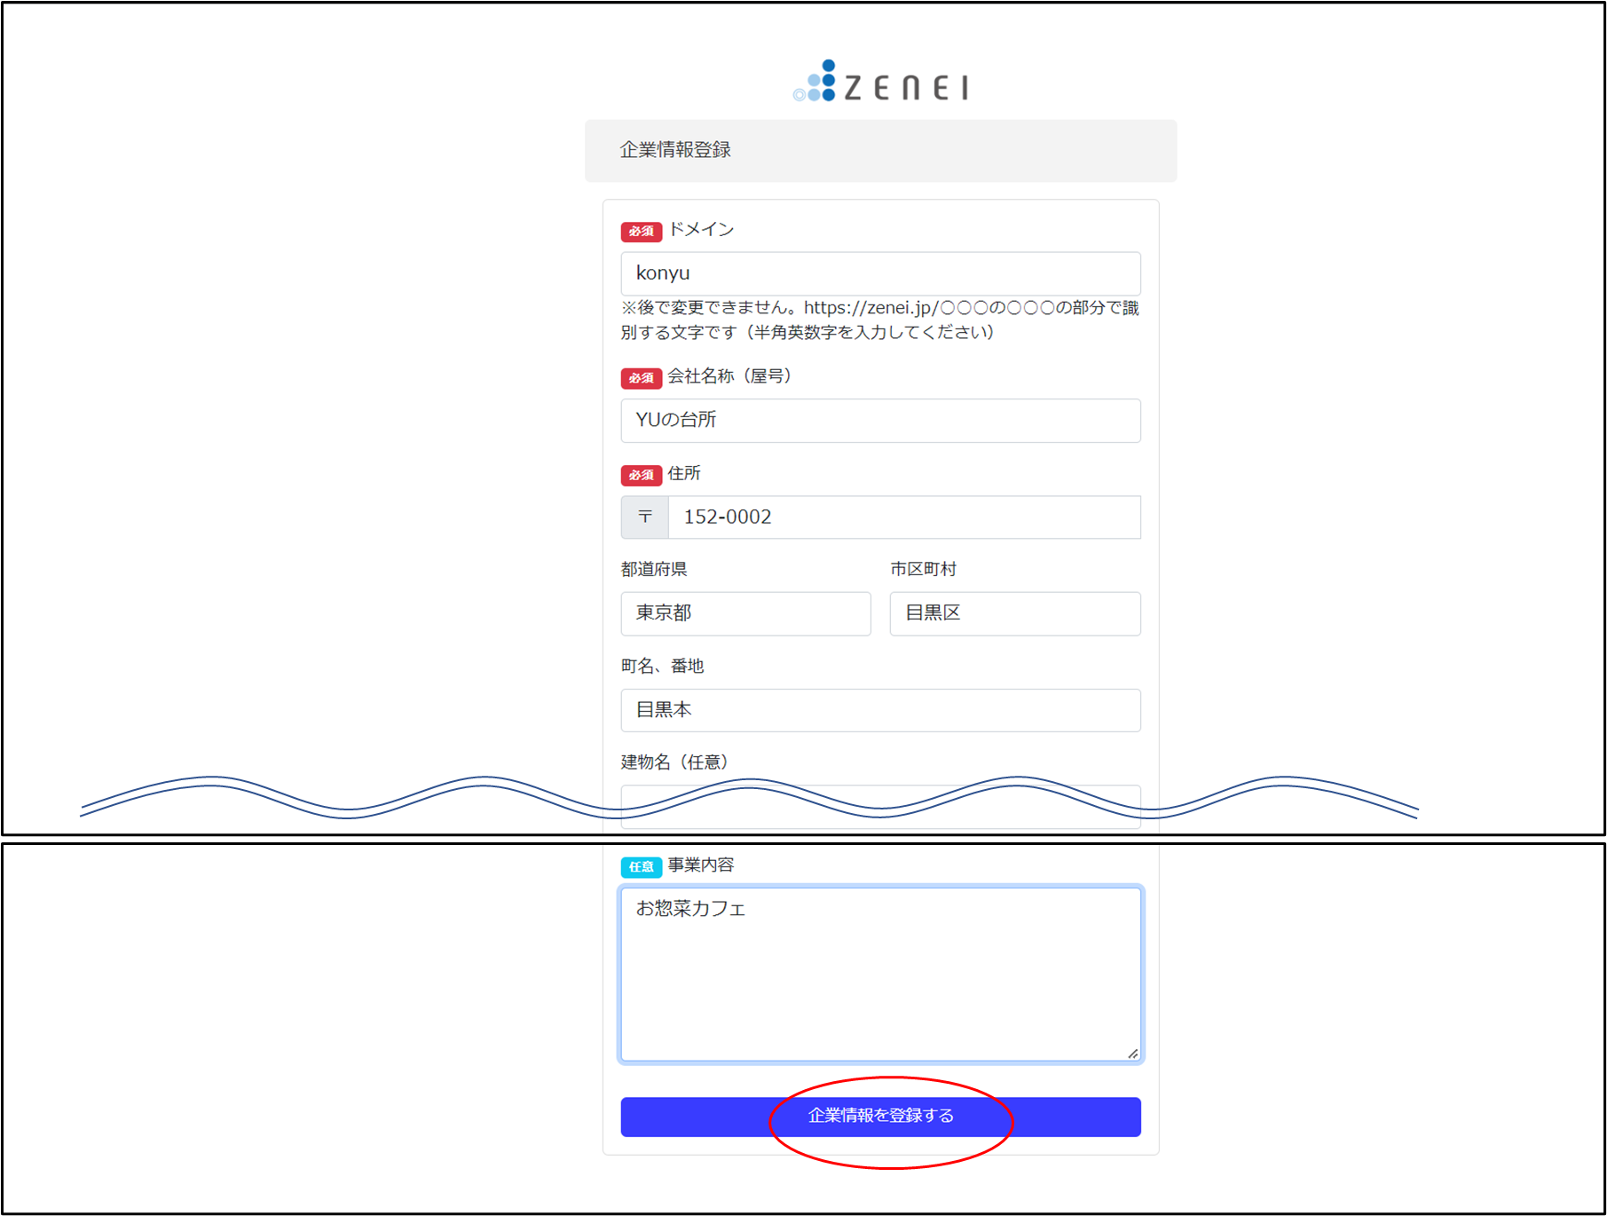
Task: Click the 事業内容 label
Action: coord(701,865)
